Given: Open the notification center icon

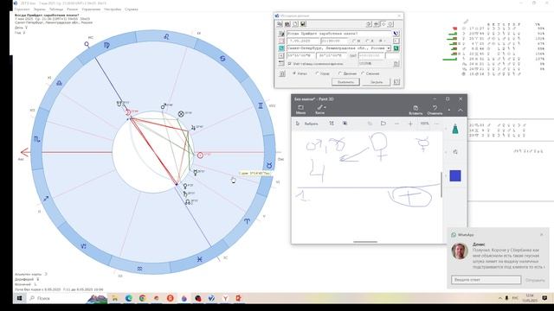Looking at the screenshot, I should 544,298.
